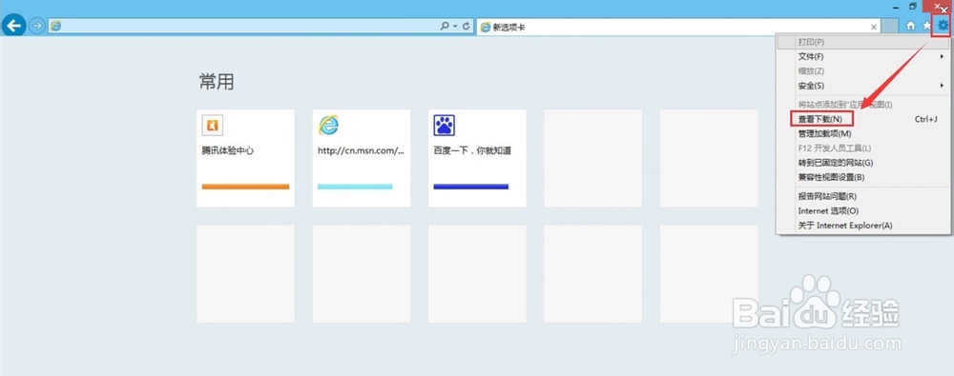This screenshot has height=376, width=954.
Task: Open 兼容性视图设置(B)
Action: 864,177
